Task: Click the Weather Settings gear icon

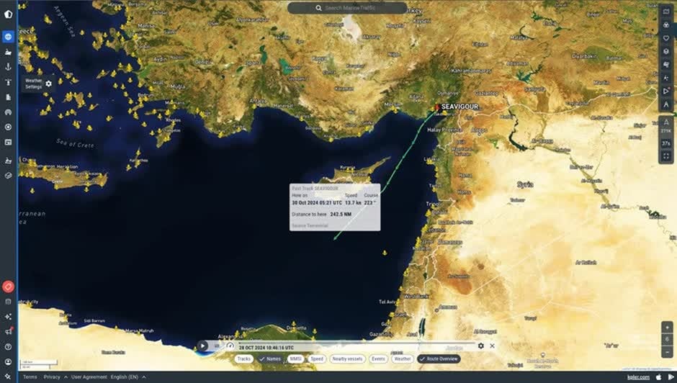Action: [x=48, y=84]
